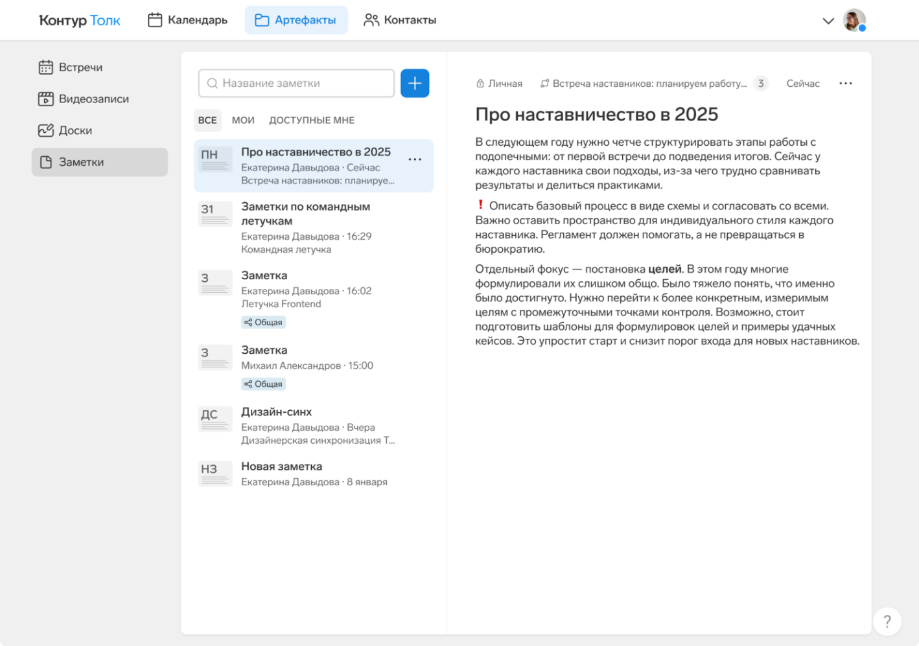Switch to the МОИ tab
Image resolution: width=919 pixels, height=646 pixels.
[243, 121]
